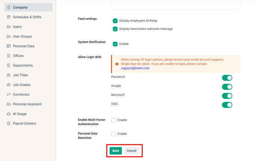The image size is (256, 161).
Task: Click the Users people icon in sidebar
Action: 9,27
